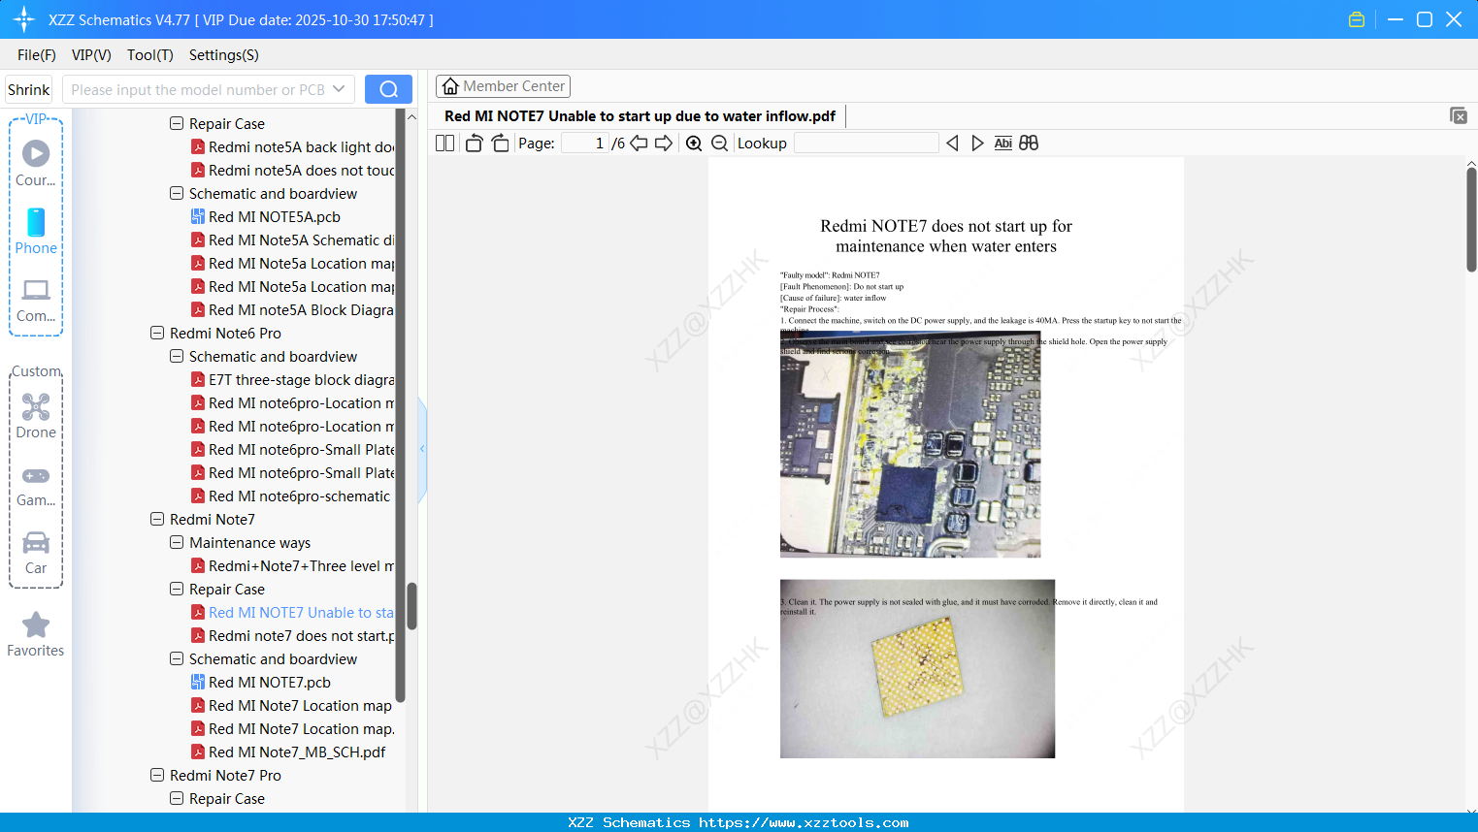Viewport: 1478px width, 832px height.
Task: Toggle the two-page view icon
Action: (x=444, y=144)
